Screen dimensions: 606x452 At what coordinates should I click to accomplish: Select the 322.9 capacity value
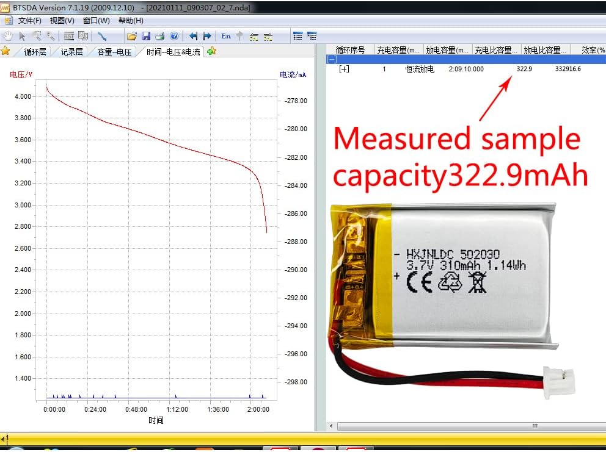tap(524, 69)
